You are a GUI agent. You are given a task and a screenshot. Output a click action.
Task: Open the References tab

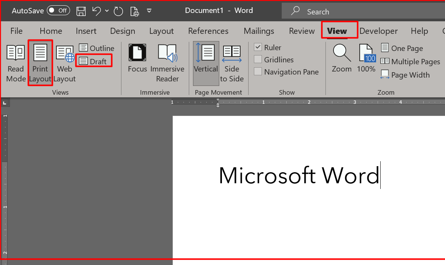(208, 31)
